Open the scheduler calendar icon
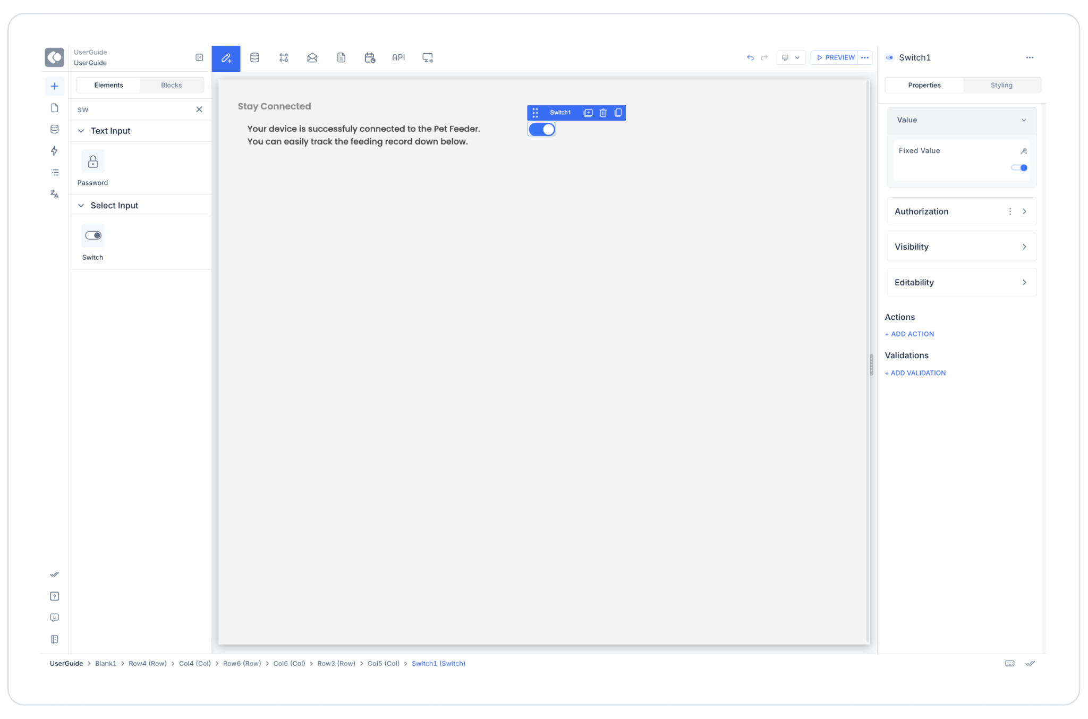1088x719 pixels. pos(370,57)
